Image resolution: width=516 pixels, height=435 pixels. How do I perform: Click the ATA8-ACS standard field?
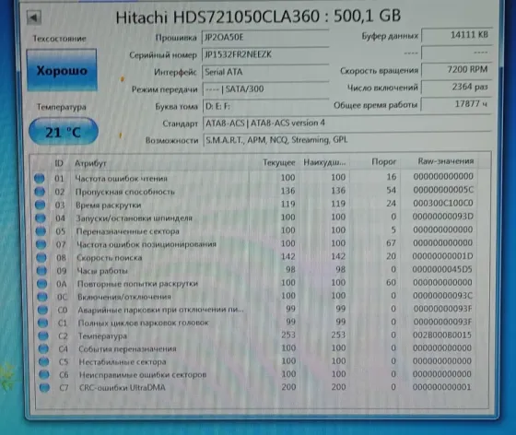point(346,123)
